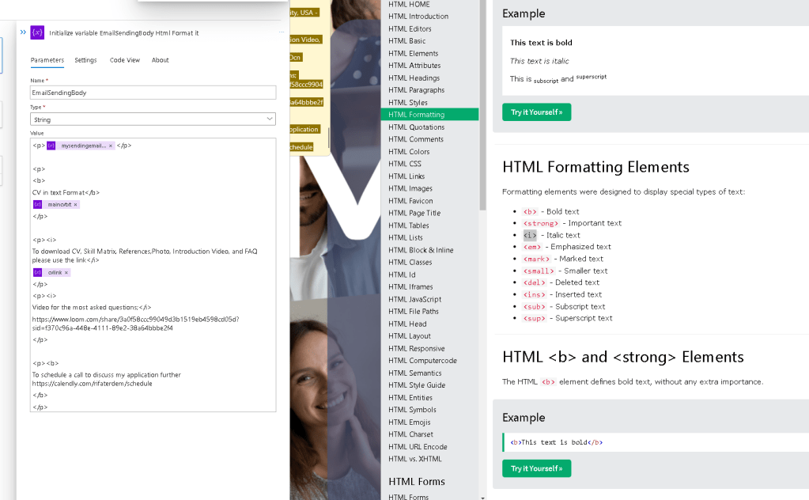Switch to the Settings tab
The image size is (809, 500).
point(85,60)
